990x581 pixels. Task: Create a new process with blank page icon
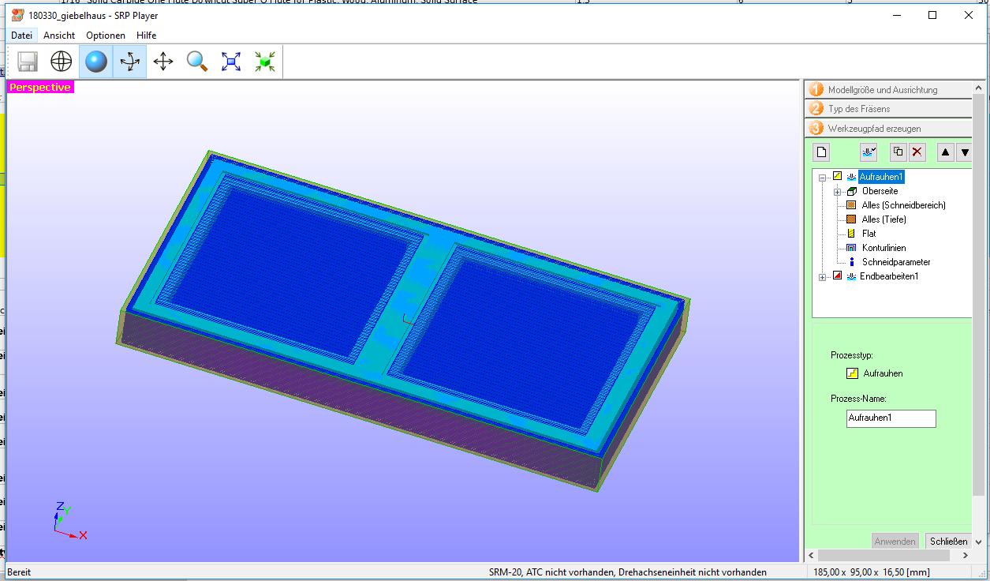coord(821,152)
